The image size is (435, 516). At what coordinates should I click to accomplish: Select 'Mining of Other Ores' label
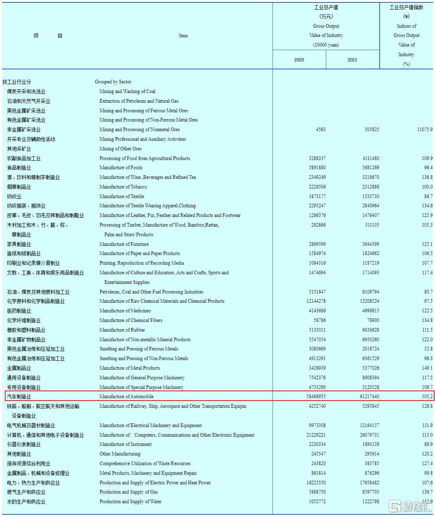[x=120, y=149]
